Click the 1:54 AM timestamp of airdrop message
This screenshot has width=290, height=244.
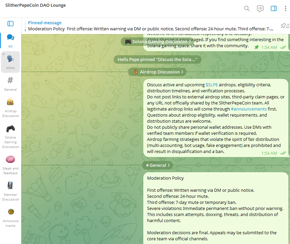(x=269, y=153)
